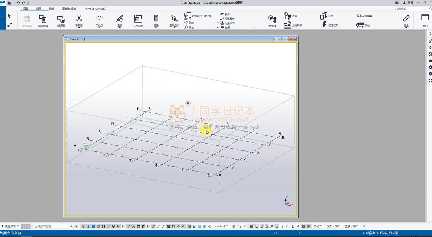Open the standard selection filter dropdown
The image size is (432, 237).
[221, 226]
